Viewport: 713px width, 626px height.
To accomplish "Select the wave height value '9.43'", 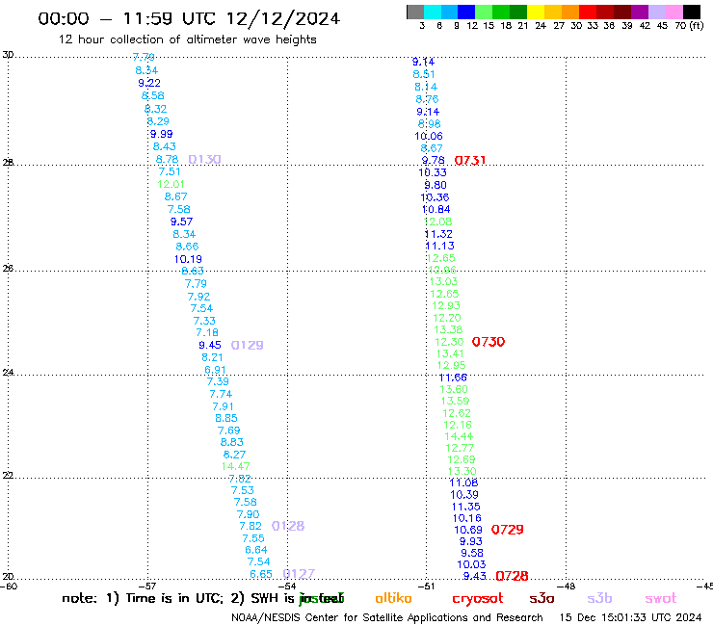I will pos(475,577).
